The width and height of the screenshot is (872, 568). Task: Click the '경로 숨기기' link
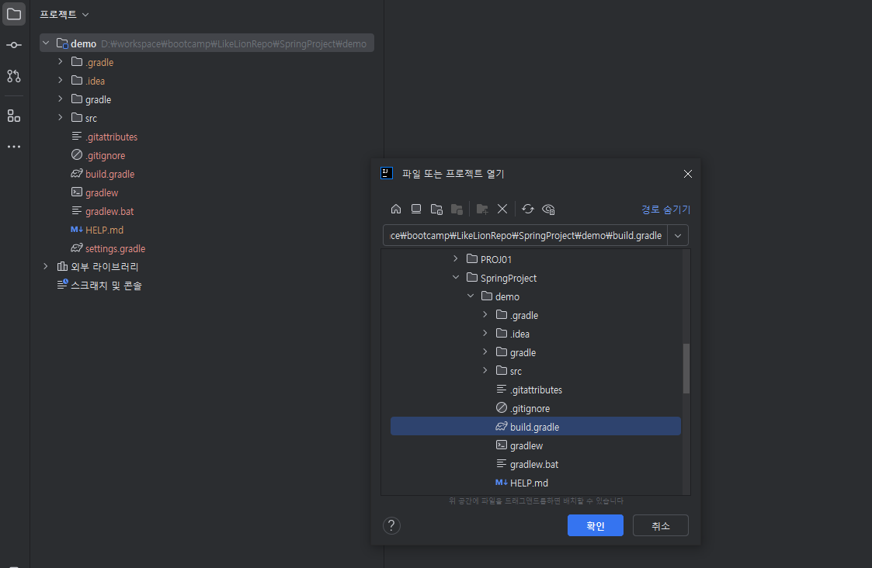point(665,210)
